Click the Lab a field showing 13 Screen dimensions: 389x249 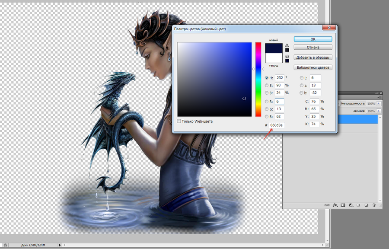(x=316, y=85)
